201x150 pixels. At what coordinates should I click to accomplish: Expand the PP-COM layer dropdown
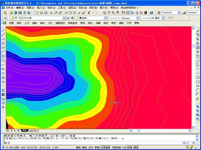coord(64,18)
